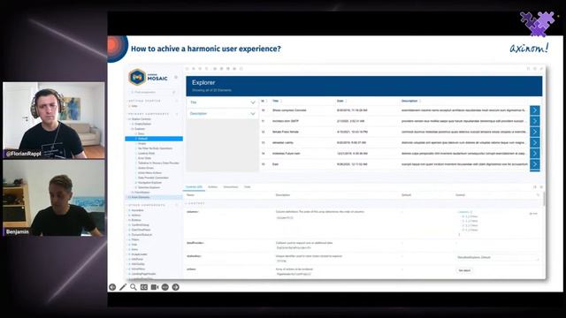The height and width of the screenshot is (318, 566).
Task: Select the pen annotation tool
Action: tap(123, 287)
